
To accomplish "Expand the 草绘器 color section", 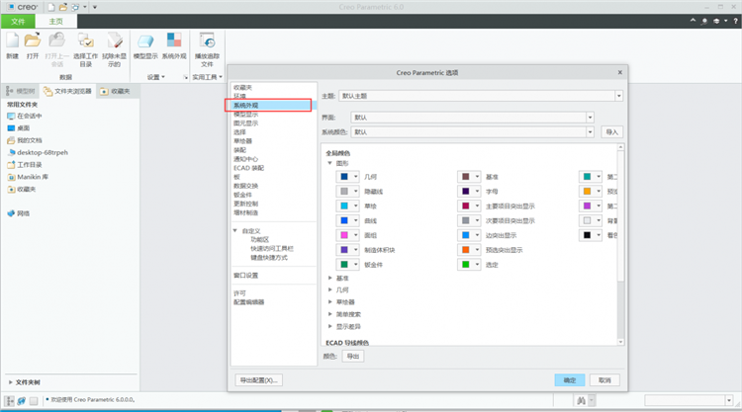I will [x=329, y=301].
